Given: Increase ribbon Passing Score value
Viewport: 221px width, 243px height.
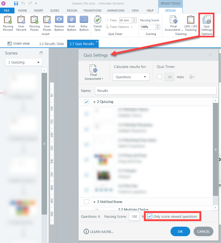Looking at the screenshot, I should pyautogui.click(x=158, y=26).
